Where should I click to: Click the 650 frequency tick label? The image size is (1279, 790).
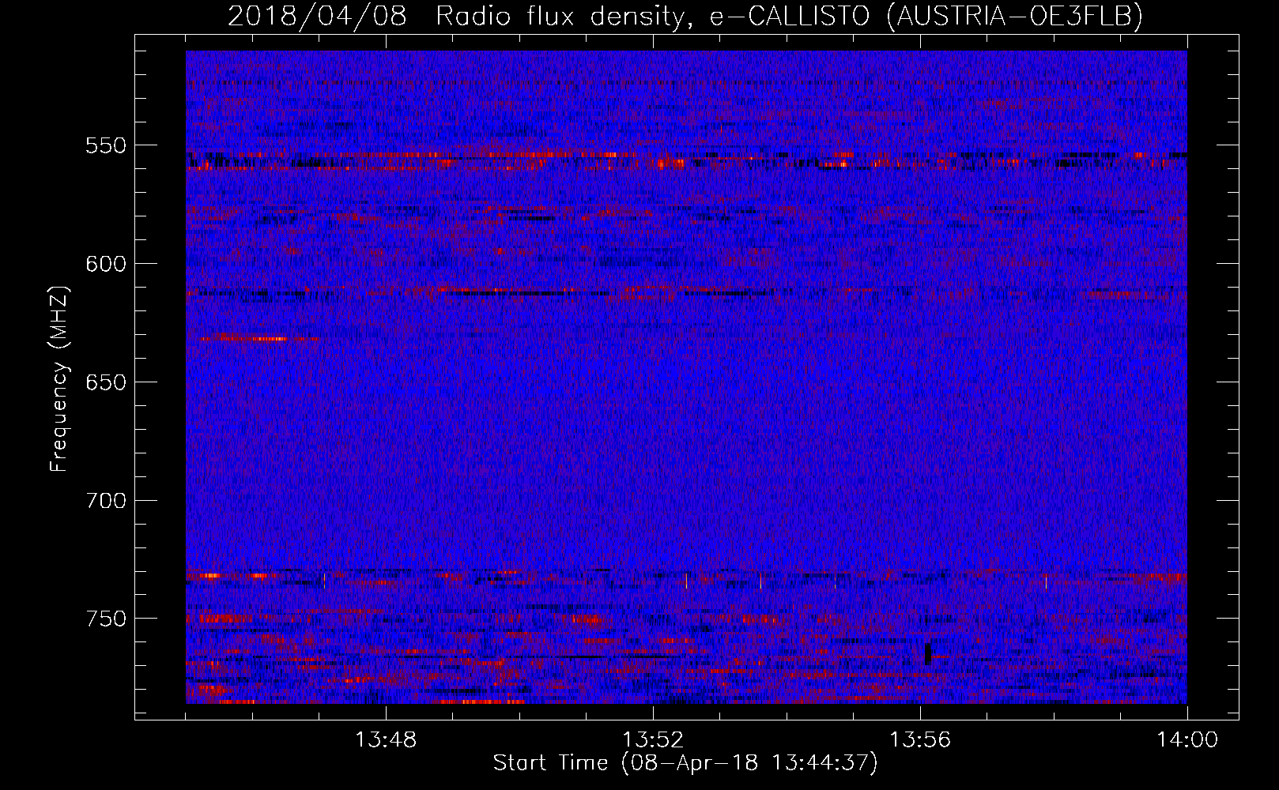[106, 382]
